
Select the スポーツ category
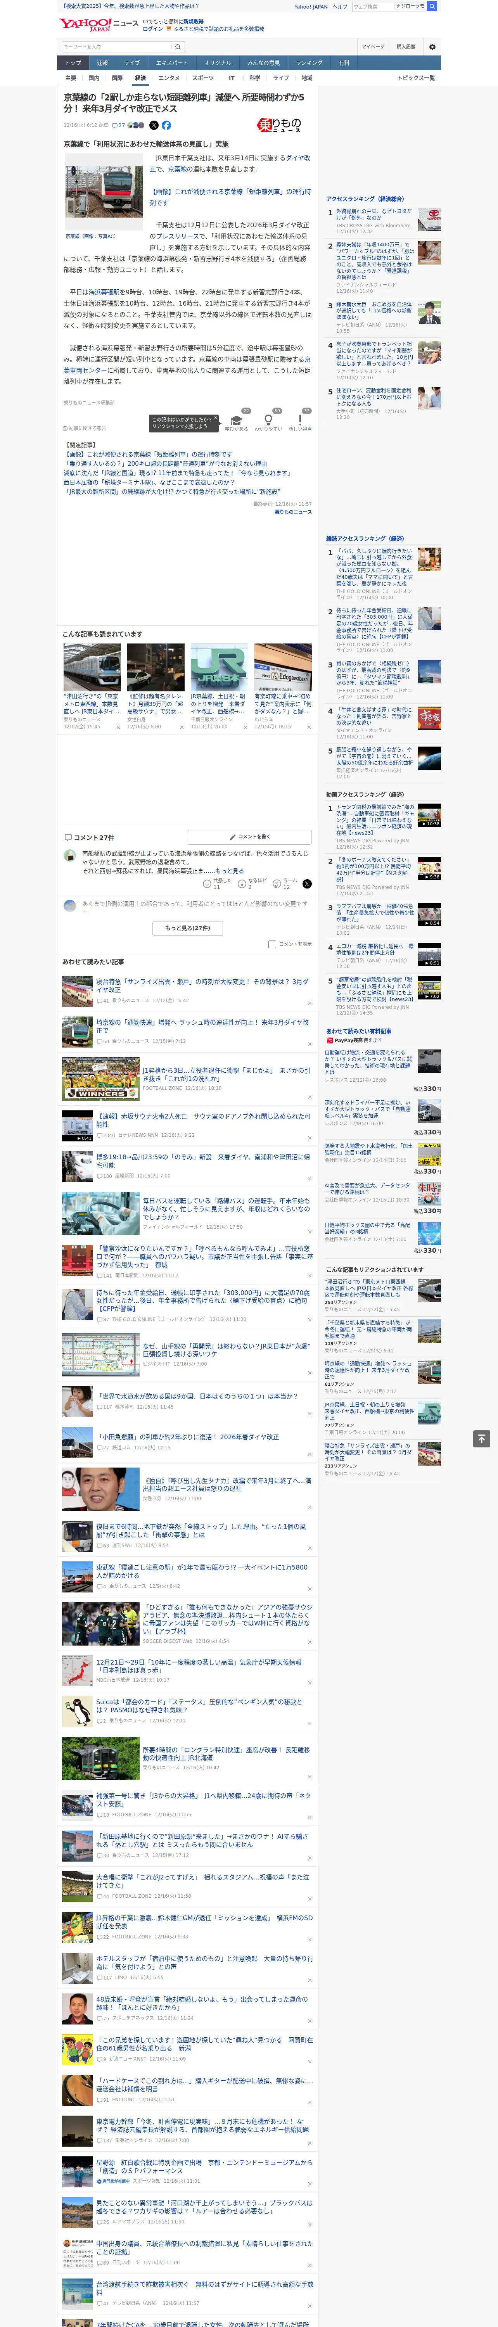click(203, 78)
